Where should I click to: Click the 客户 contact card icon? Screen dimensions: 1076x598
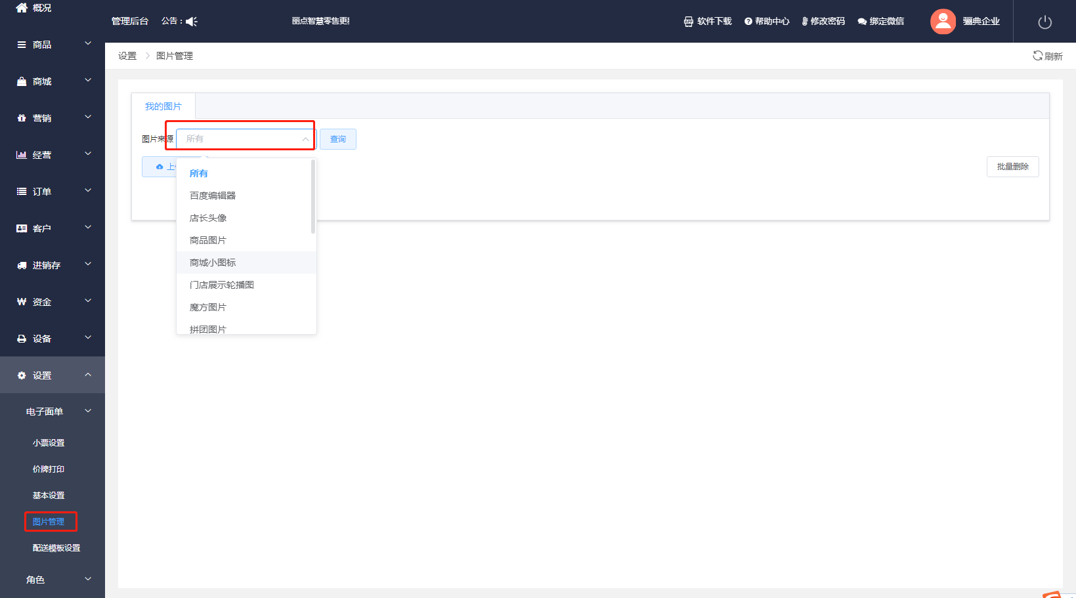click(x=22, y=228)
